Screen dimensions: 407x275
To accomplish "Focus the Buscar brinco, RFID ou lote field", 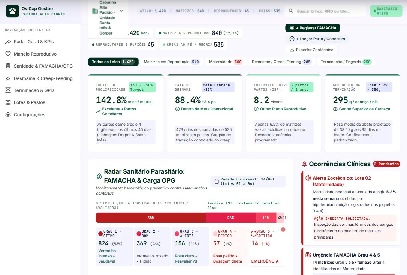I will (325, 11).
